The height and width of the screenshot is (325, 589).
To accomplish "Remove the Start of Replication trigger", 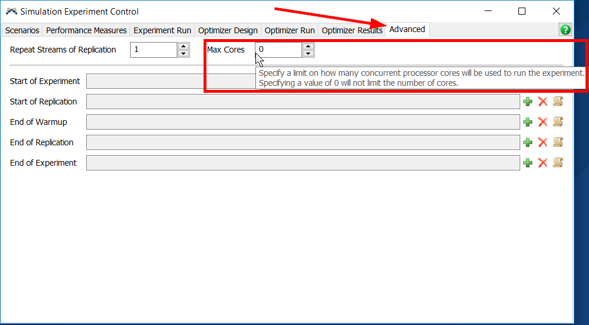I will pyautogui.click(x=542, y=102).
